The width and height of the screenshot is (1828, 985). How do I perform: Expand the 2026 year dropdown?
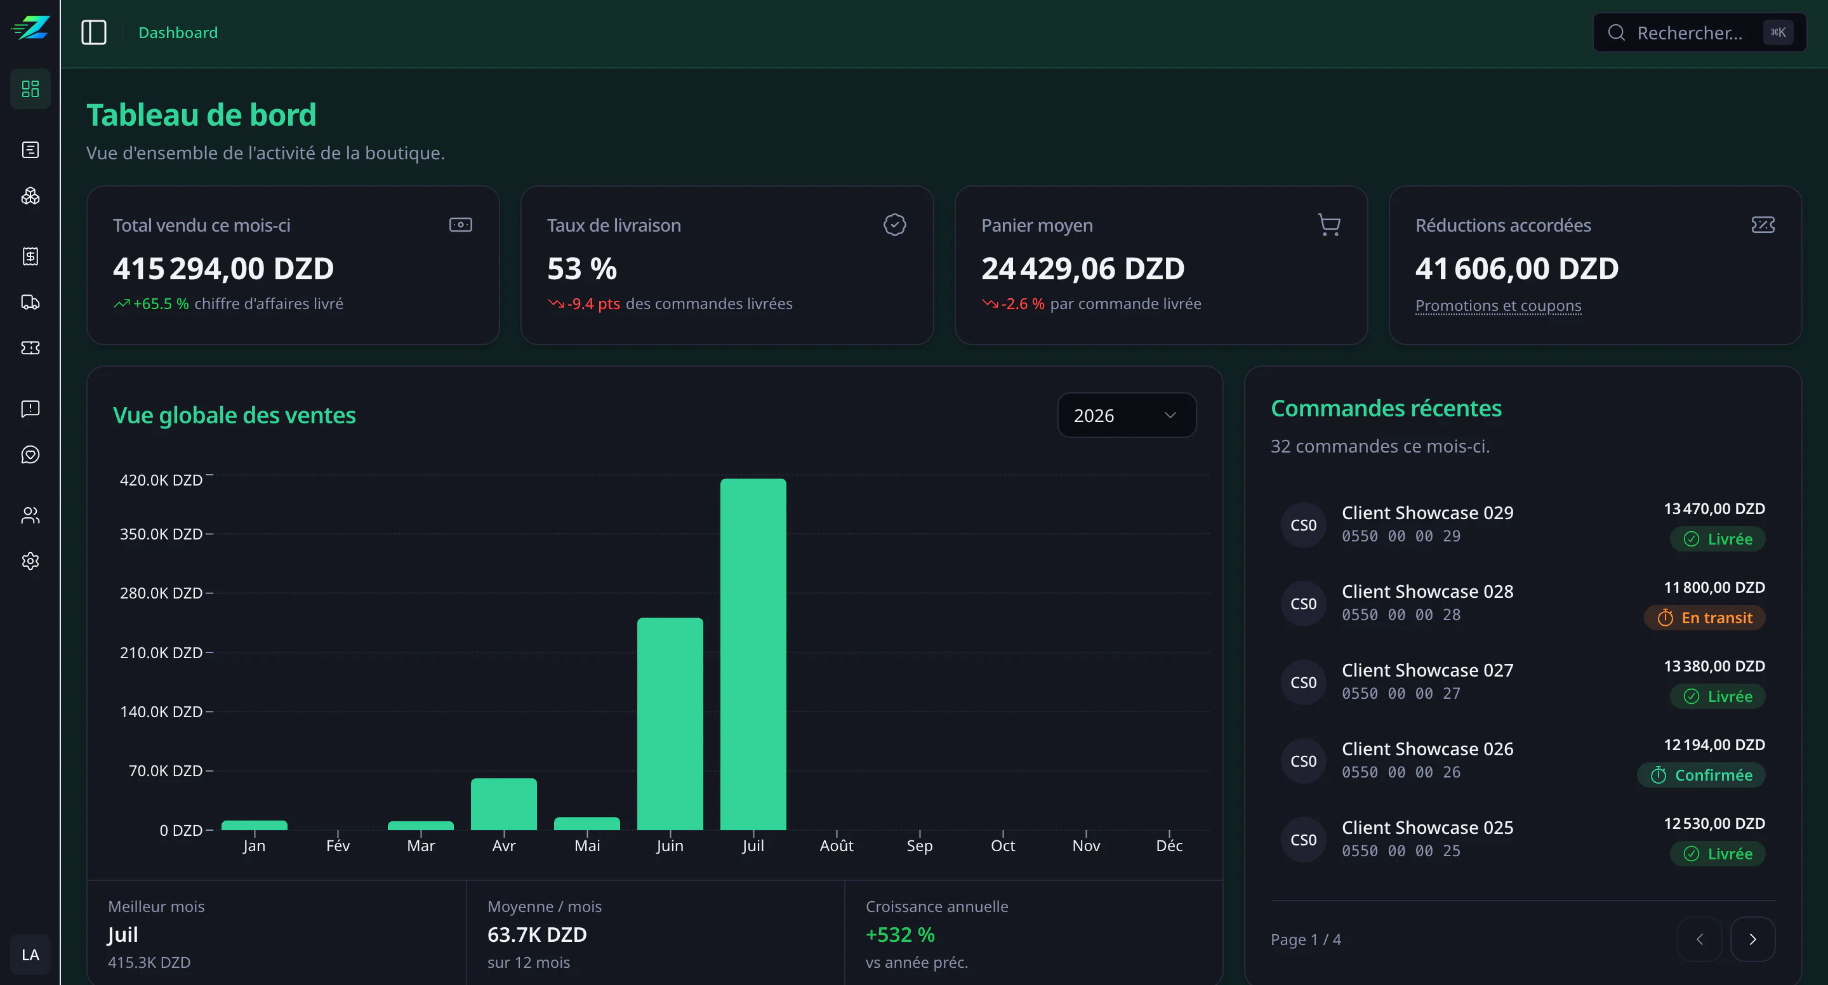pos(1126,415)
